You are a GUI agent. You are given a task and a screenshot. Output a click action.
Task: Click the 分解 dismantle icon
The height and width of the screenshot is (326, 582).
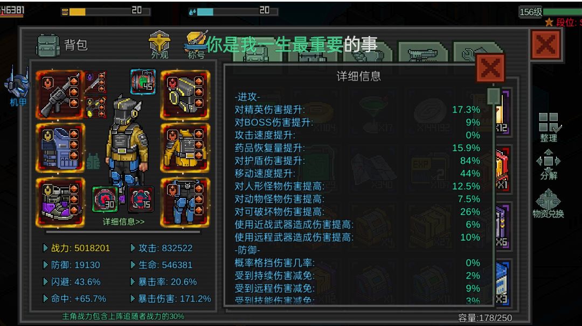coord(549,165)
